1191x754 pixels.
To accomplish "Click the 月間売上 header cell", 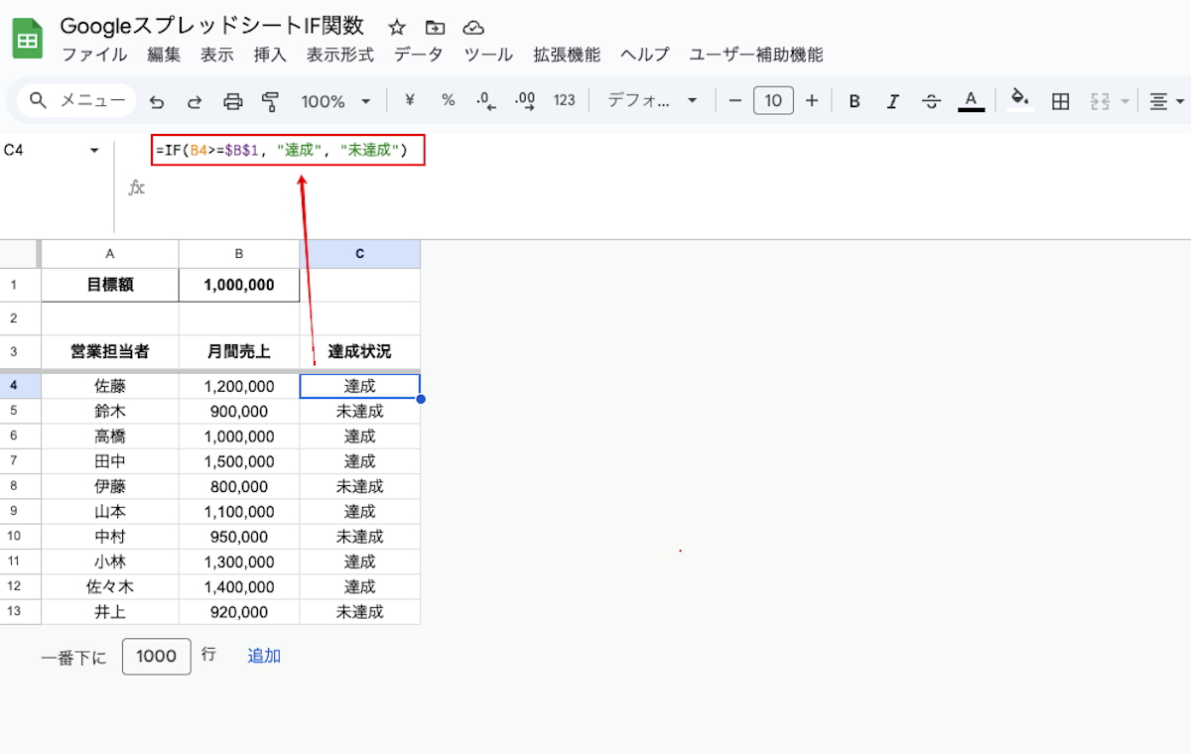I will tap(239, 351).
